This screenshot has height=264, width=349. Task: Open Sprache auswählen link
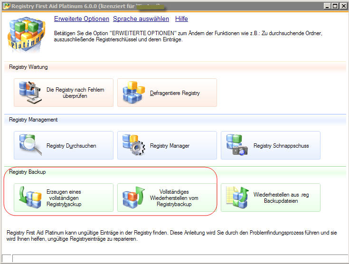point(141,19)
